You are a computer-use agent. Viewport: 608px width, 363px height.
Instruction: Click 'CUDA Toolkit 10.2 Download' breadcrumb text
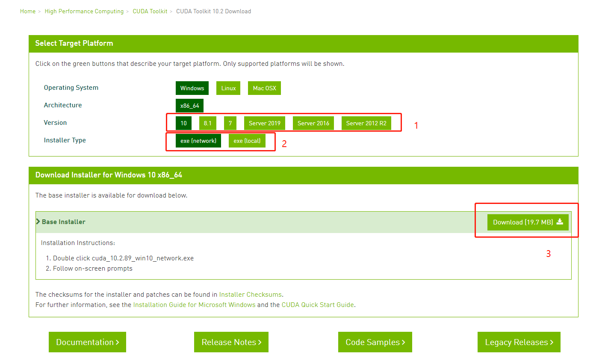pos(213,12)
